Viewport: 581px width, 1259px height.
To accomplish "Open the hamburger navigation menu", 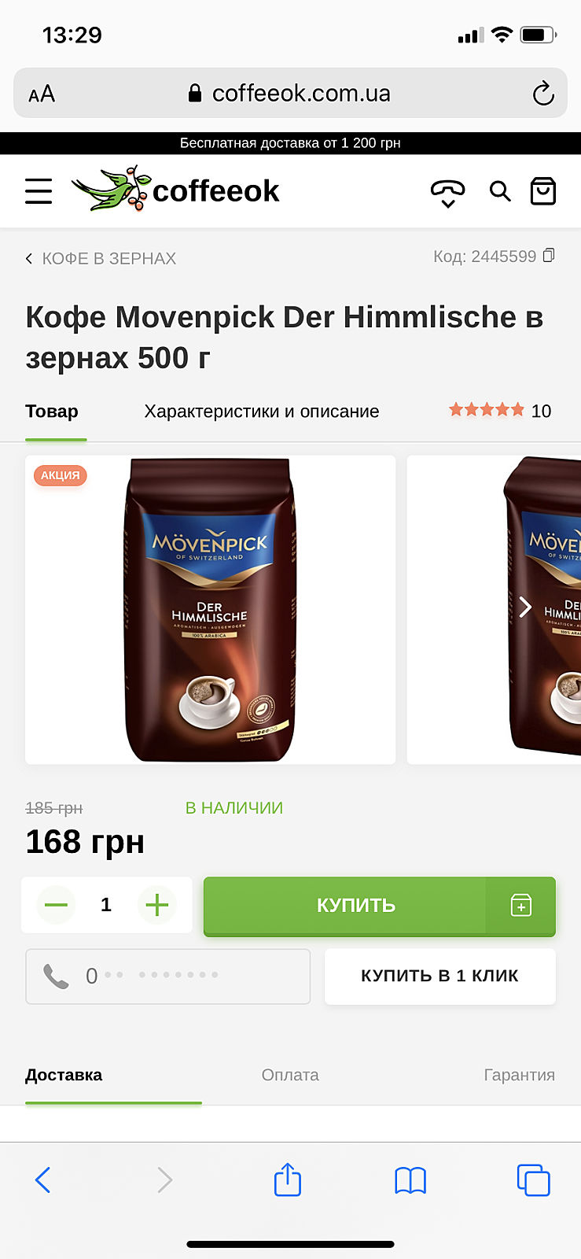I will pyautogui.click(x=39, y=191).
